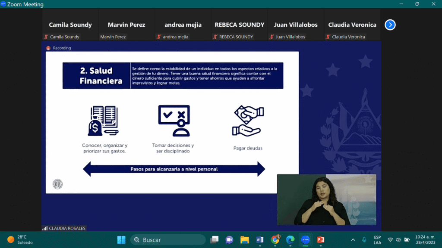Click REBECA SOUNDY's muted microphone icon
The width and height of the screenshot is (442, 248).
coord(215,37)
